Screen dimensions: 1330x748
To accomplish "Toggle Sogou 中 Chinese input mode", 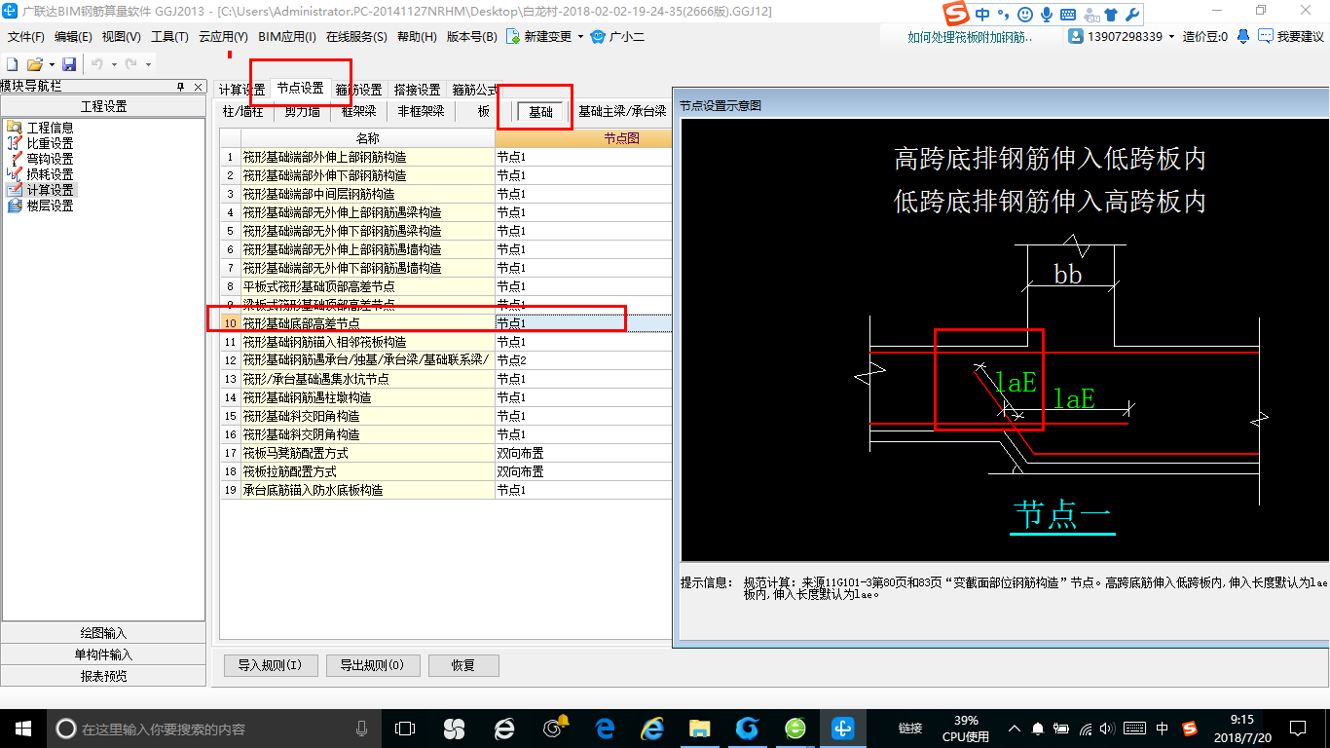I will 981,15.
